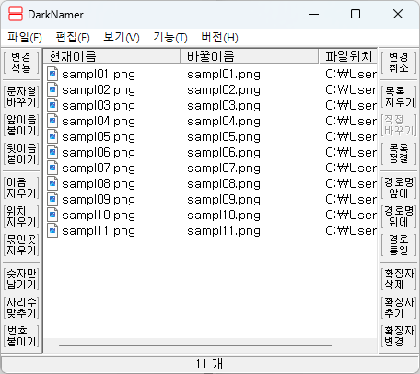Click the 경로명 뒤에 button
Screen dimensions: 420x374
(x=399, y=216)
